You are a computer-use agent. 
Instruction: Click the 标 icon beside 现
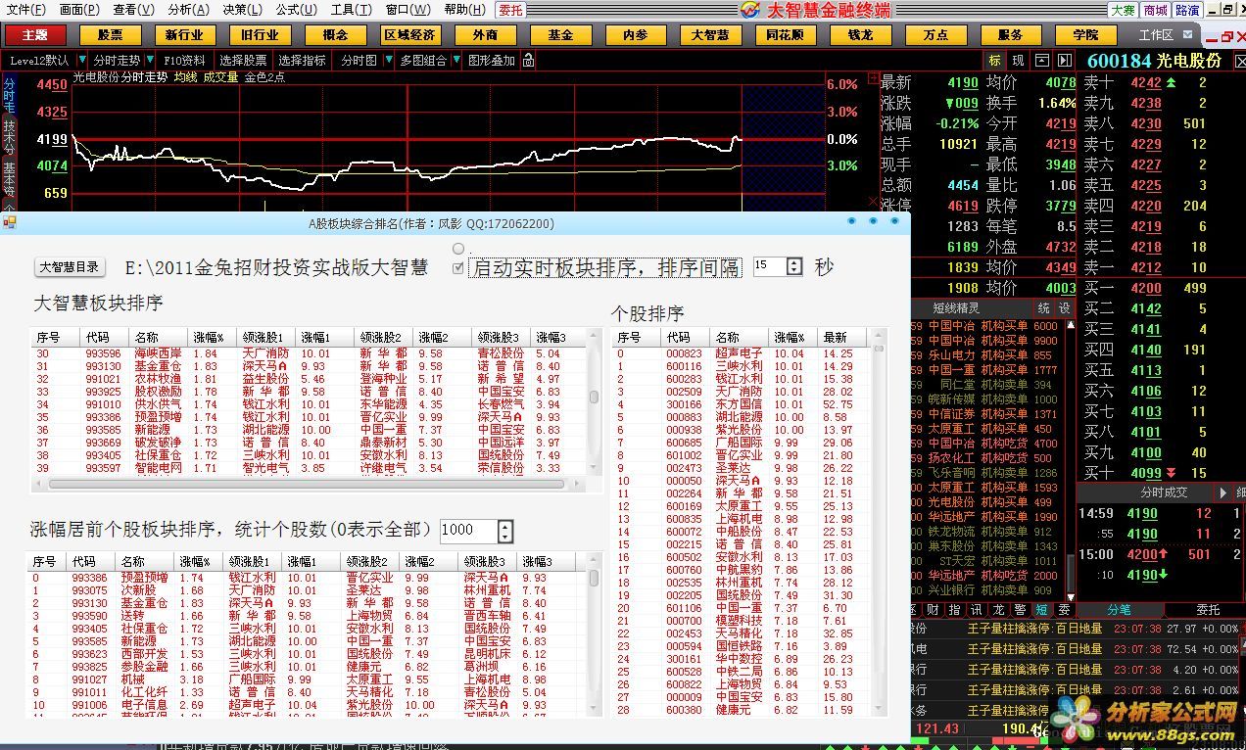click(995, 60)
